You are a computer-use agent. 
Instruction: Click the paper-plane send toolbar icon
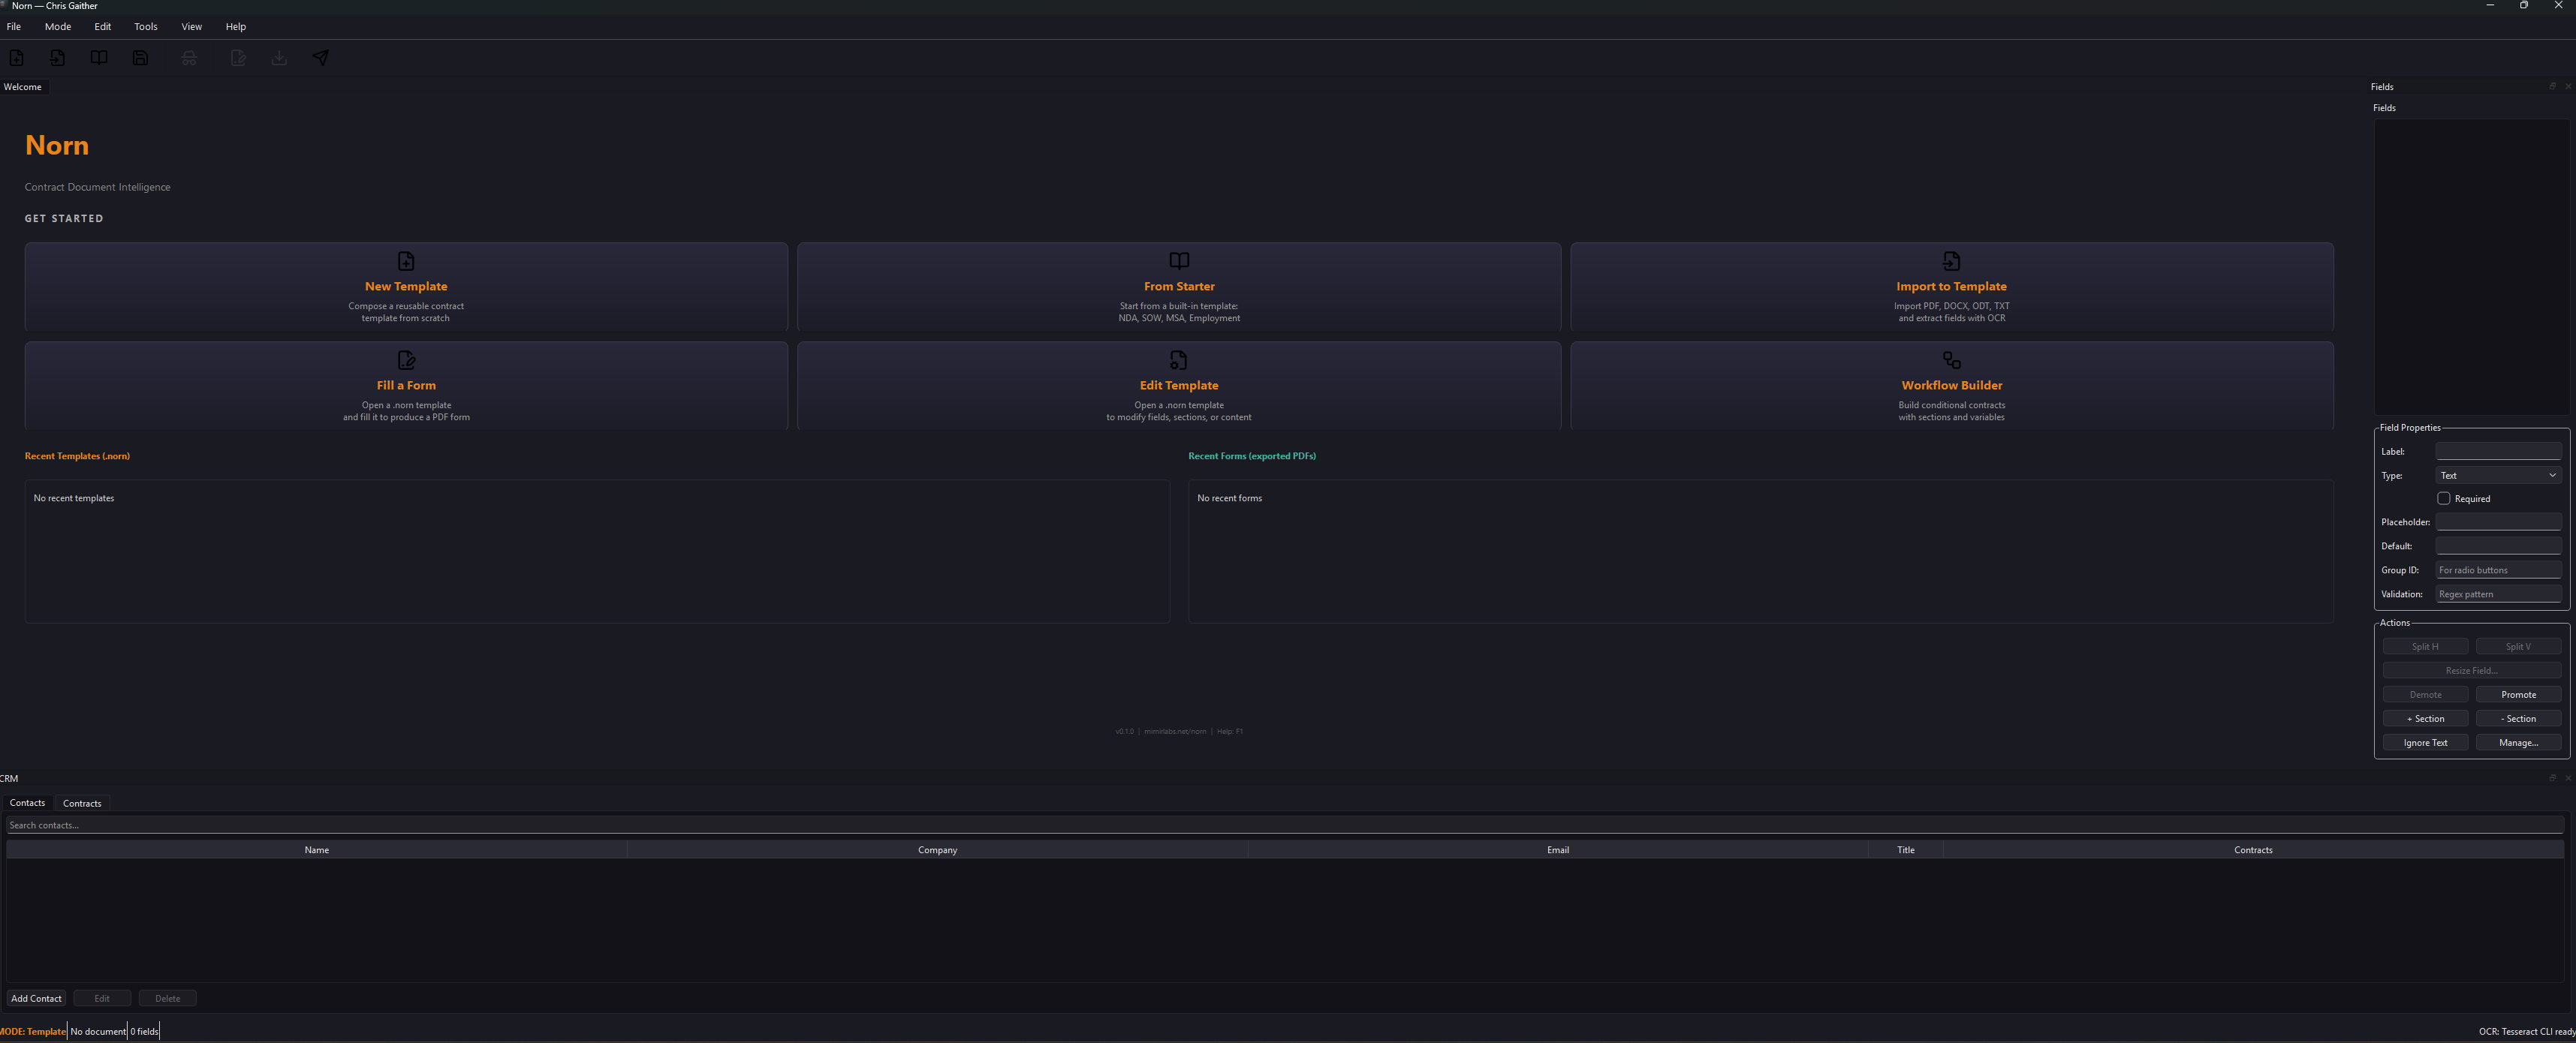click(x=321, y=58)
